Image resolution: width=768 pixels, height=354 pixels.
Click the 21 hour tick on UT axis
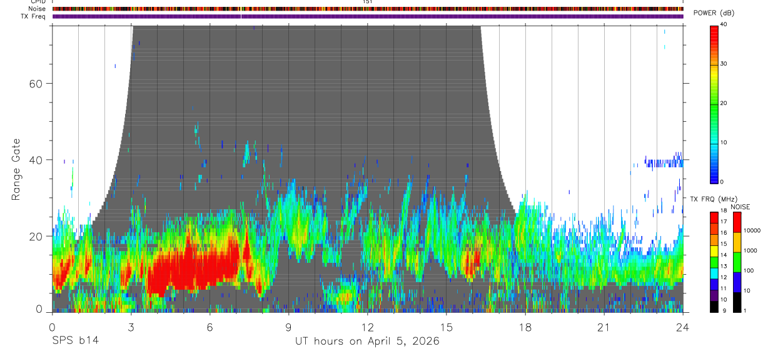[x=604, y=327]
